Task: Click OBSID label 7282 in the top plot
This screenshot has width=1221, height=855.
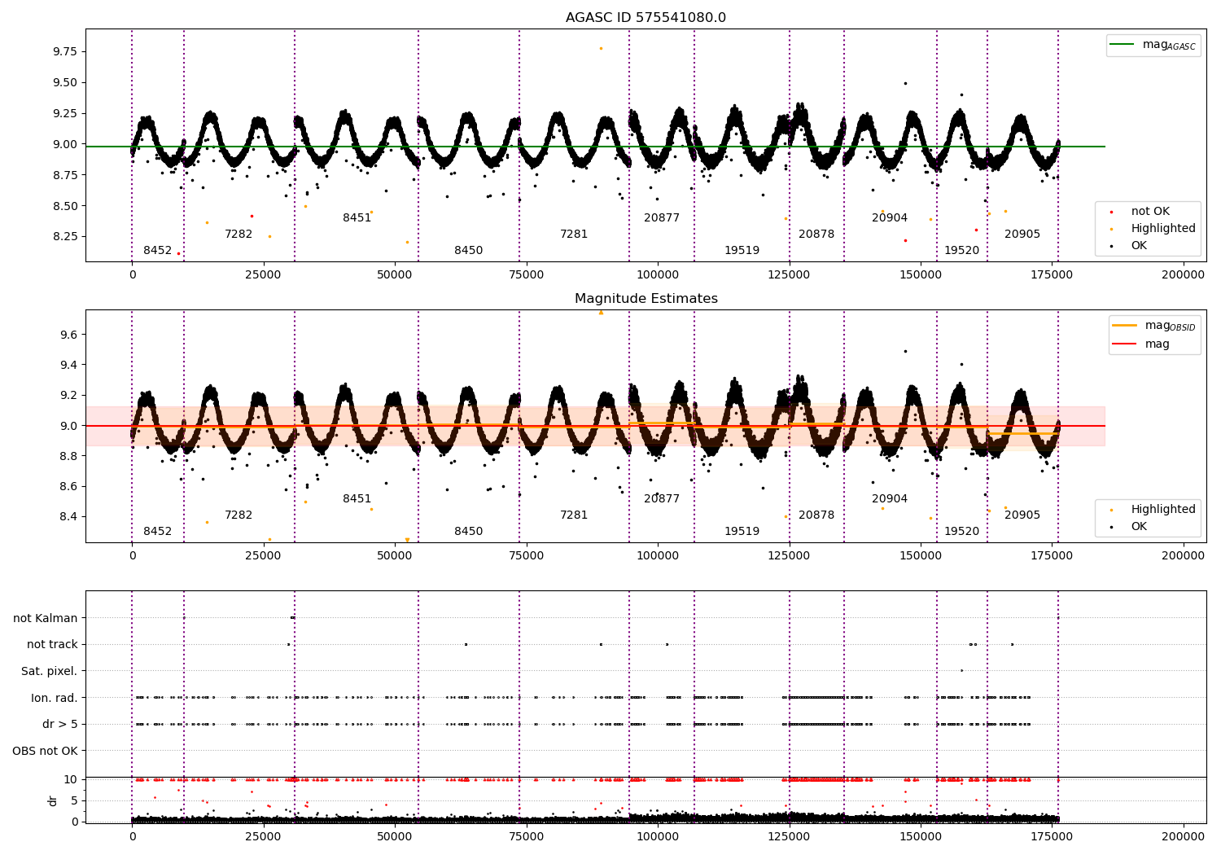Action: coord(239,235)
